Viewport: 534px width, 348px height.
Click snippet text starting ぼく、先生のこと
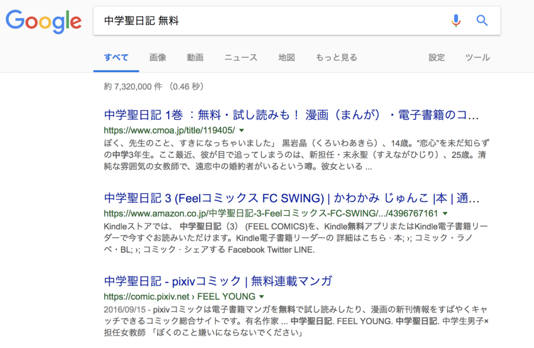click(x=296, y=155)
